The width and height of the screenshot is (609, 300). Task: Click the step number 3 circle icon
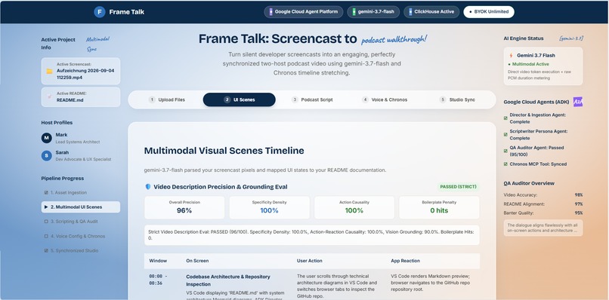(295, 99)
